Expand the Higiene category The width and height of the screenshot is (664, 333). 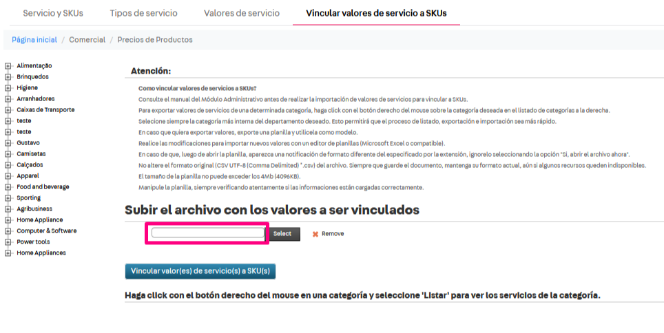pyautogui.click(x=8, y=88)
